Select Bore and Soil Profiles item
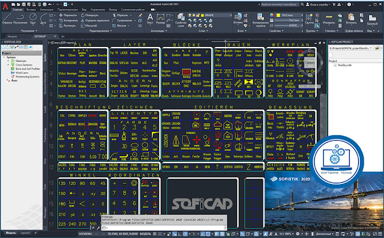The width and height of the screenshot is (384, 238). pyautogui.click(x=28, y=69)
